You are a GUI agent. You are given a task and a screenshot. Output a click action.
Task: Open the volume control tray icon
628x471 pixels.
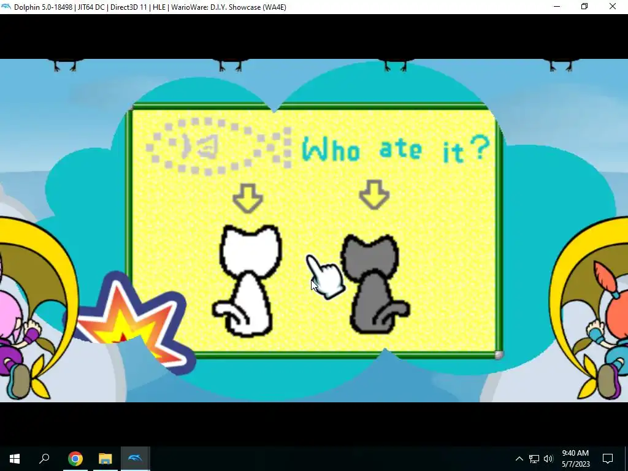[x=548, y=459]
